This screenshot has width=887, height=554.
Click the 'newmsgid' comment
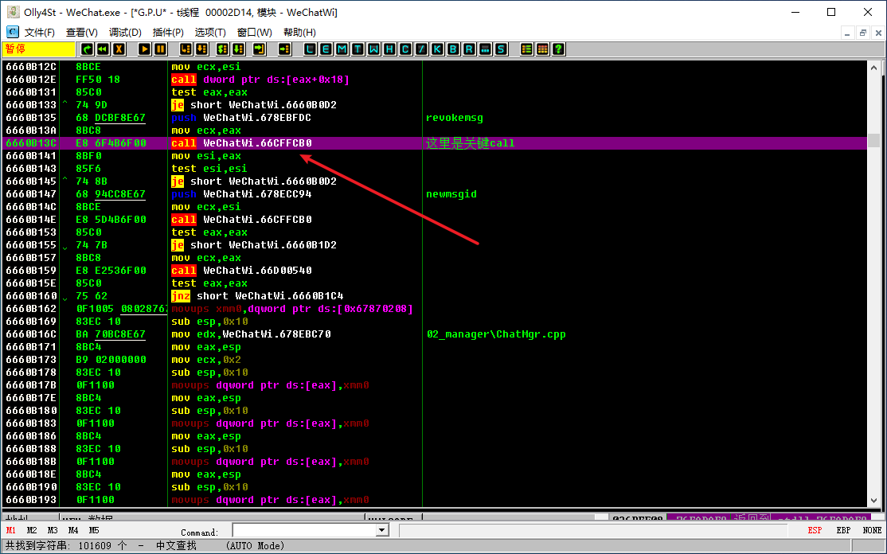tap(451, 194)
